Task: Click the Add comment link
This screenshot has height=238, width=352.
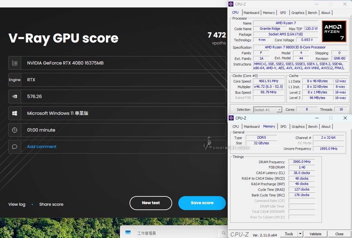Action: click(x=42, y=147)
